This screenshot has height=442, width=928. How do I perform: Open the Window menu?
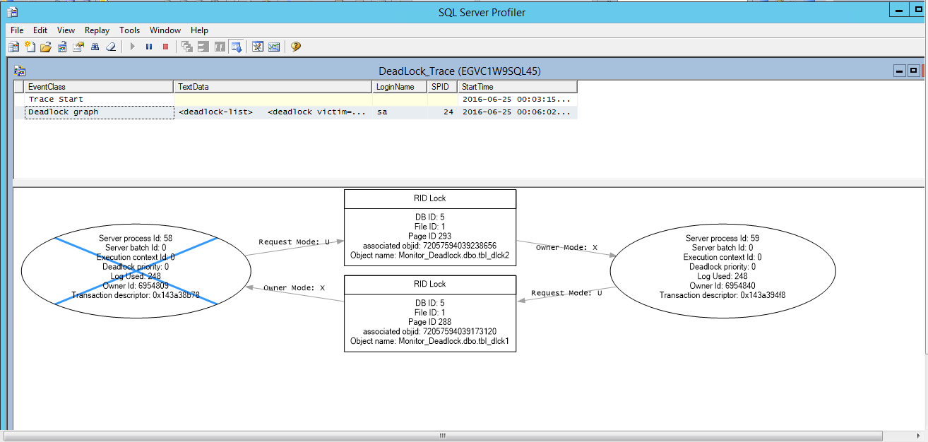165,30
